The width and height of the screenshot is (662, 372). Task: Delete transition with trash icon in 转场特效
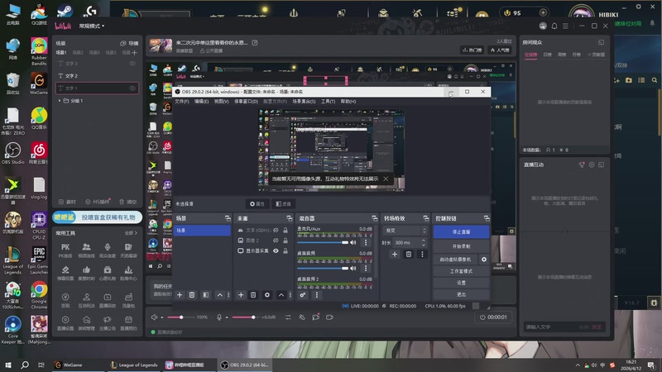pos(408,254)
